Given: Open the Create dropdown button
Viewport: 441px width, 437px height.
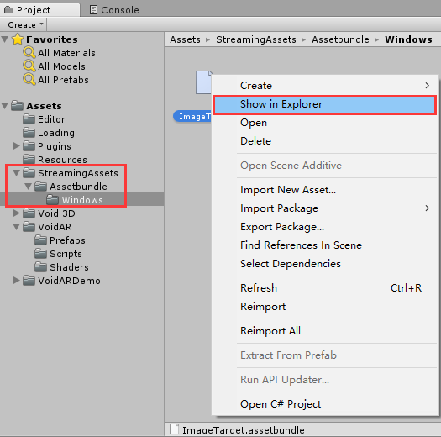Looking at the screenshot, I should pos(24,24).
